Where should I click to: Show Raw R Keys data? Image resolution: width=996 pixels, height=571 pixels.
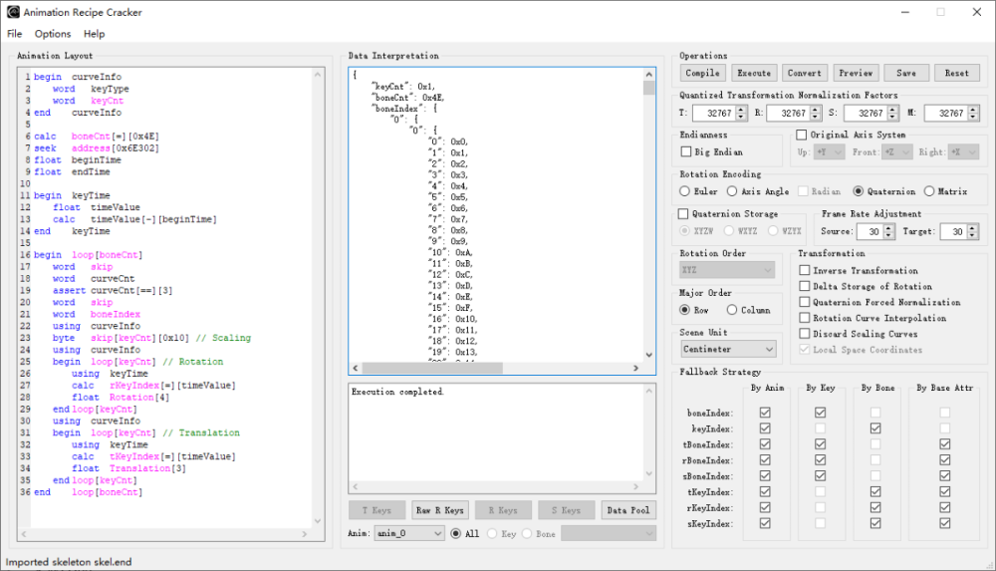tap(440, 510)
